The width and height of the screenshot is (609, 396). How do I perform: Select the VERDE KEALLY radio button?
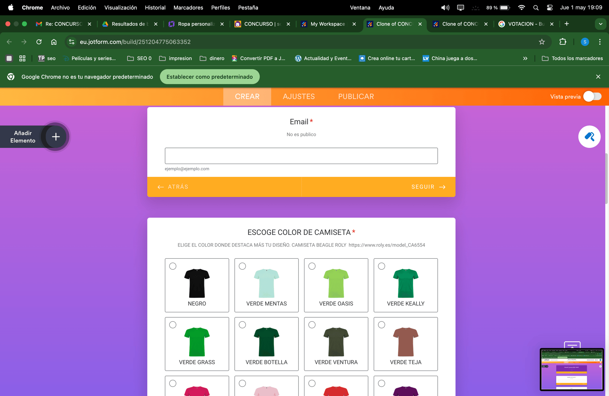(382, 266)
